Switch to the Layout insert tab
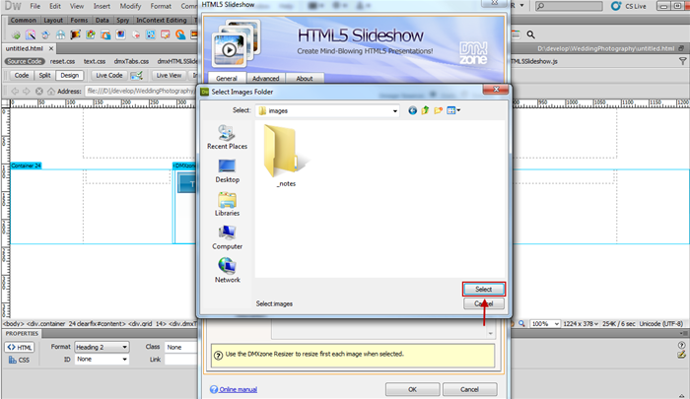The width and height of the screenshot is (690, 399). point(53,21)
